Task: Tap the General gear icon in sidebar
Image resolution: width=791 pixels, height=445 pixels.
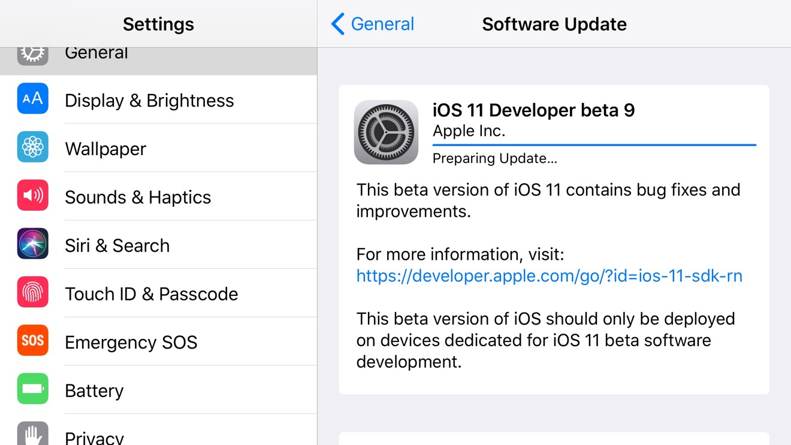Action: (x=32, y=56)
